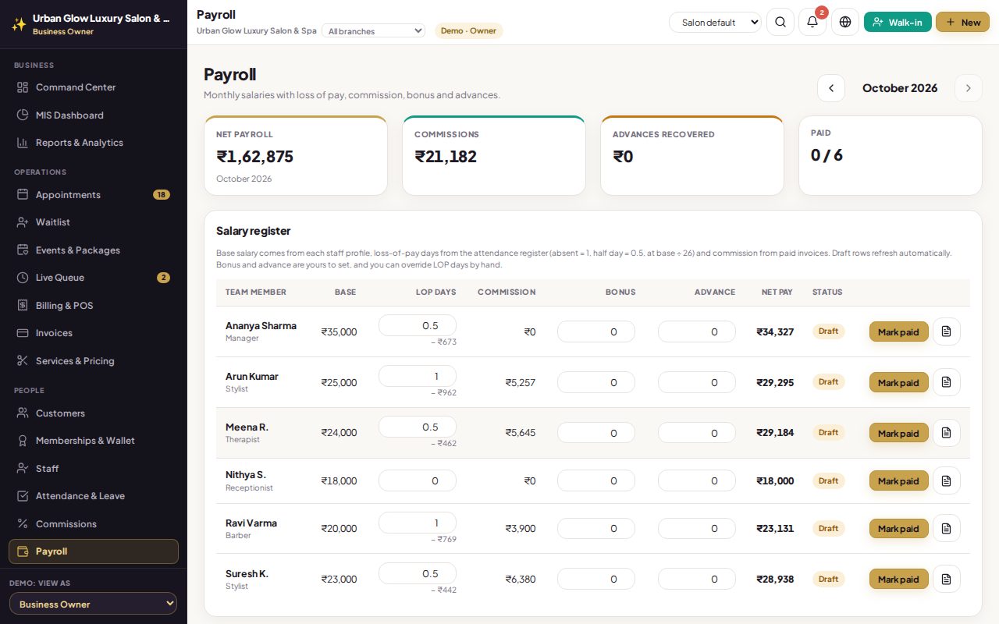The image size is (999, 624).
Task: Click the Net Payroll ₹1,62,875 card
Action: coord(296,155)
